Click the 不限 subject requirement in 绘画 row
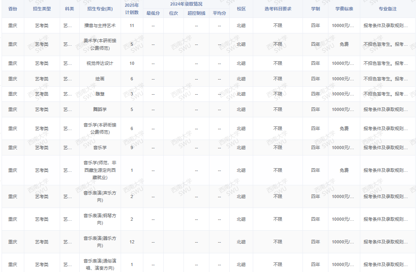Viewport: 416px width, 272px height. pos(278,79)
